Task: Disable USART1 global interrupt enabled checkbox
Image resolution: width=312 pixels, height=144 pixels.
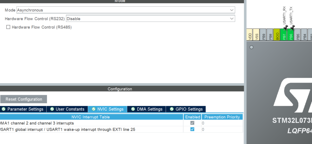Action: 192,129
